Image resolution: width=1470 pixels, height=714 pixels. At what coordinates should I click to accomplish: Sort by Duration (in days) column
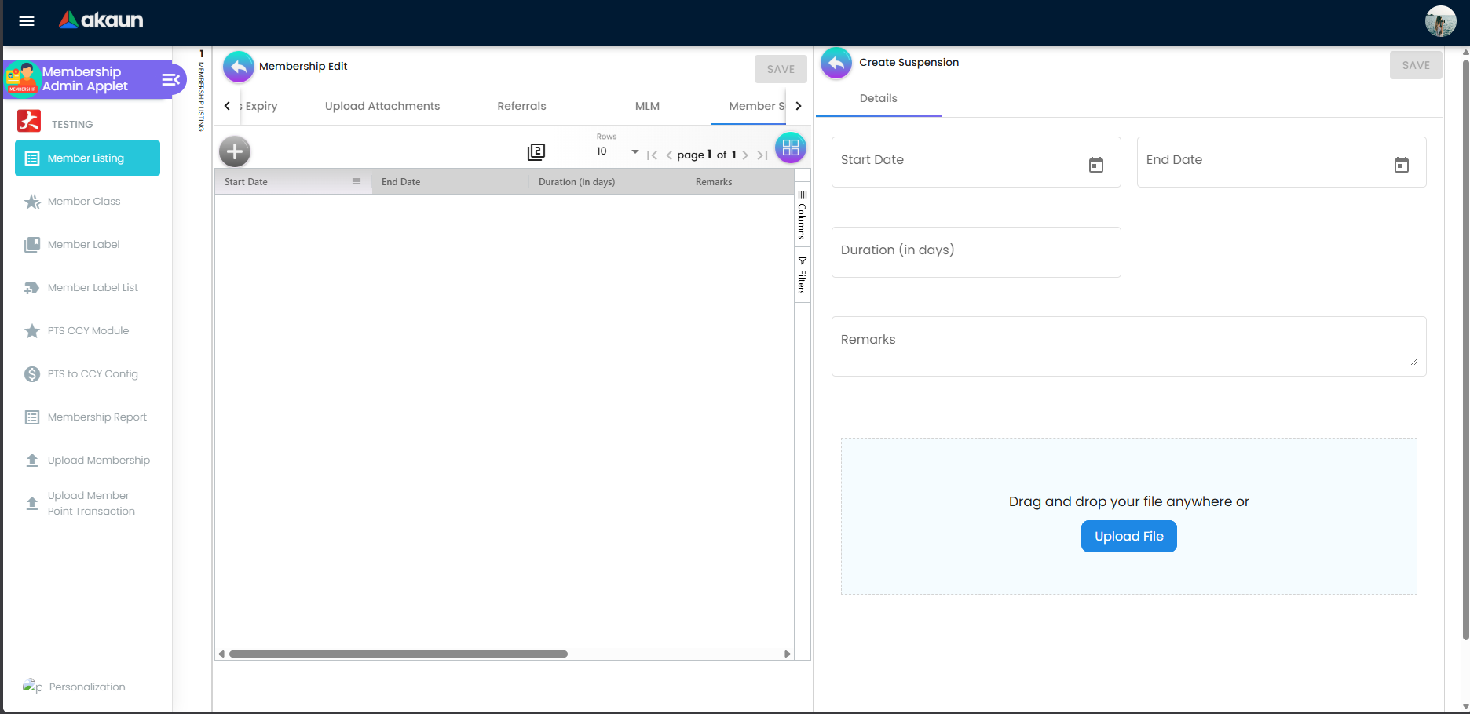607,182
